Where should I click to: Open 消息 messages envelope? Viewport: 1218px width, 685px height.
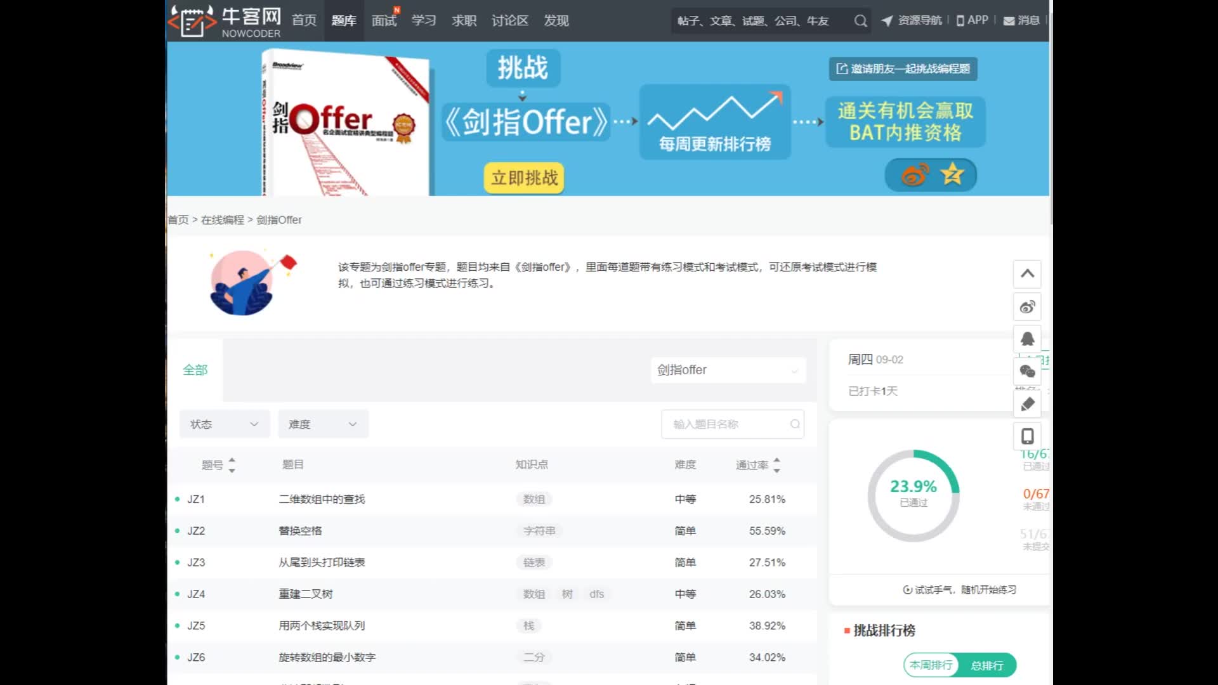(x=1021, y=20)
